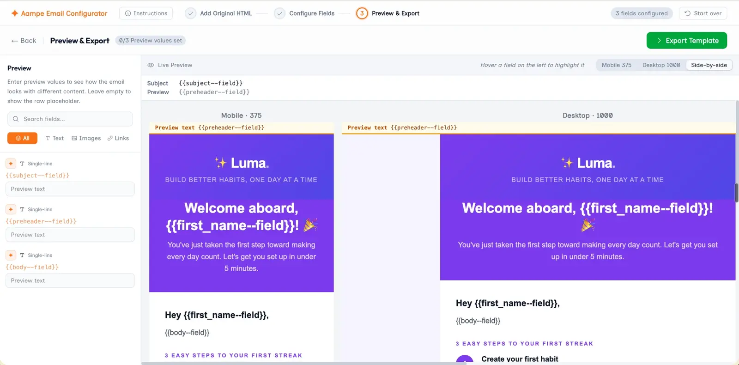The height and width of the screenshot is (365, 739).
Task: Click the T type icon of subject field
Action: click(22, 164)
